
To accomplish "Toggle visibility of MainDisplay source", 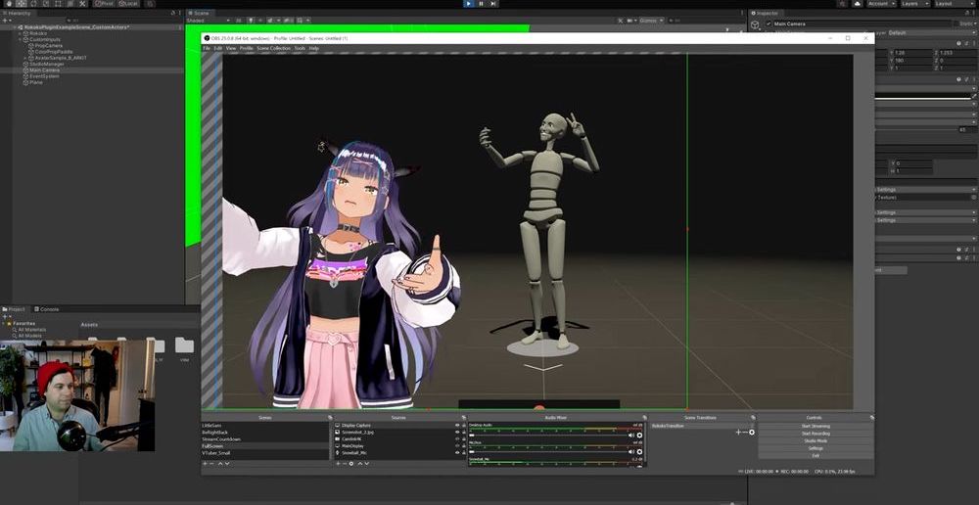I will pyautogui.click(x=457, y=446).
